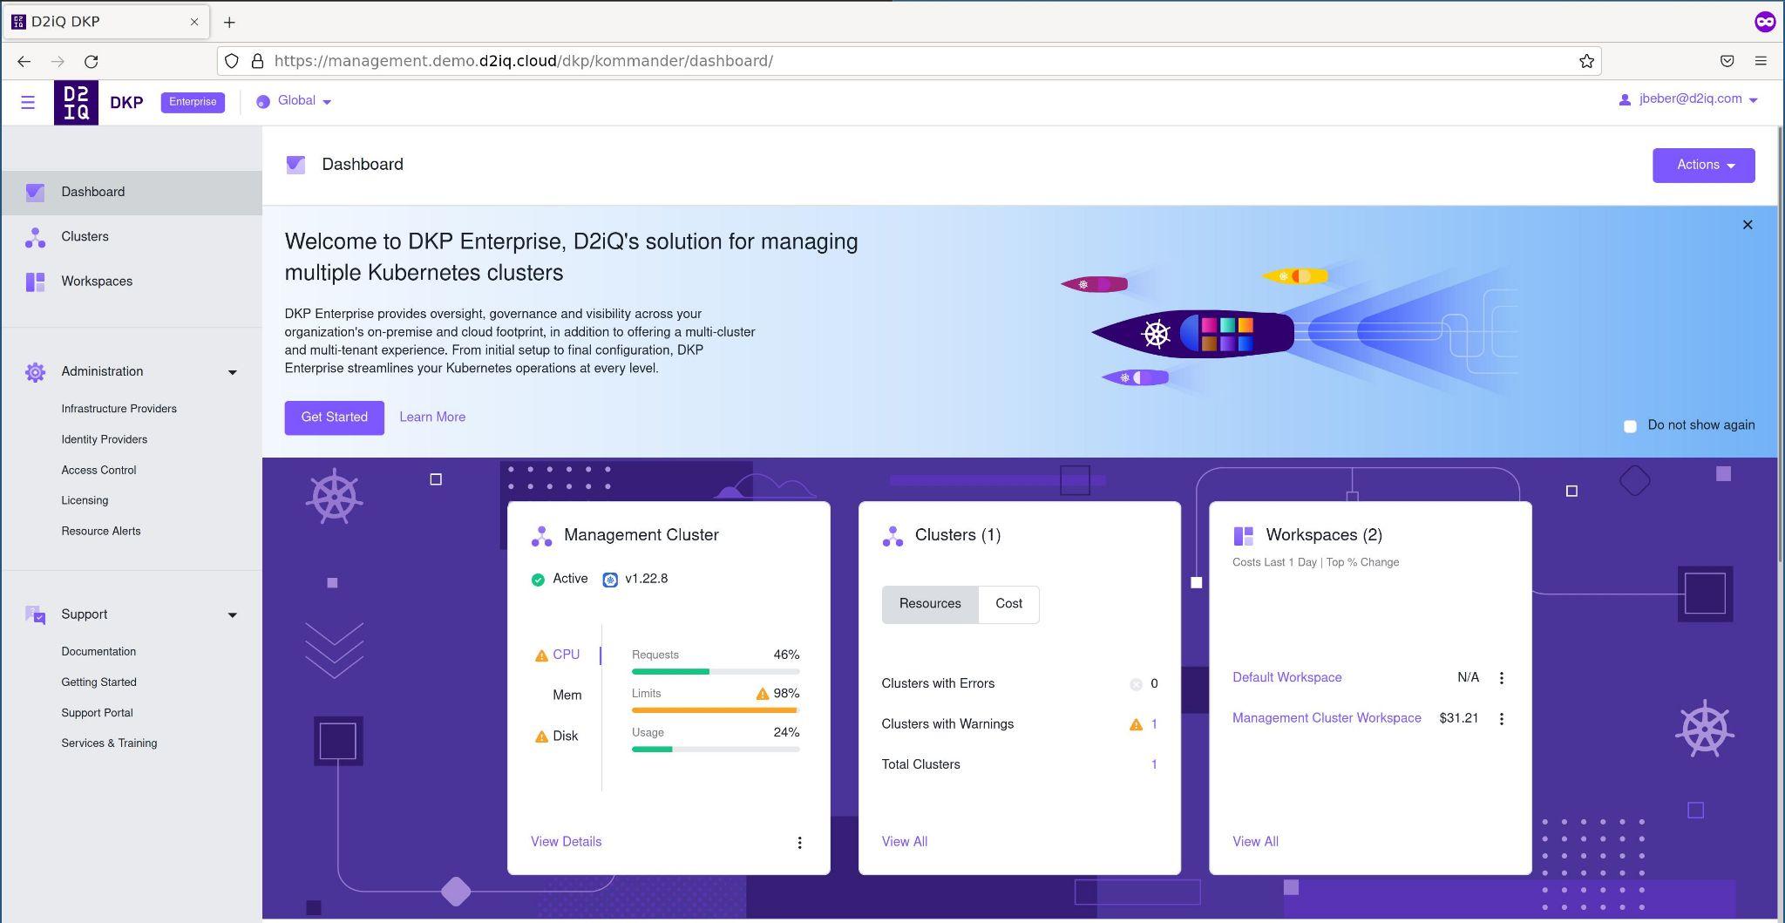
Task: Click the green Active status icon
Action: pos(538,580)
